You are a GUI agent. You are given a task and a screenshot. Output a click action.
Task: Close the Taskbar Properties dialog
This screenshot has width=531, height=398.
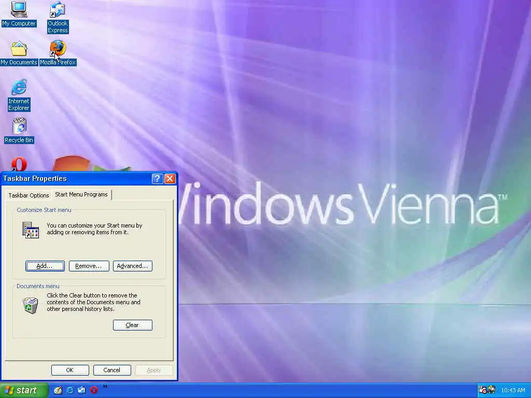pyautogui.click(x=170, y=179)
